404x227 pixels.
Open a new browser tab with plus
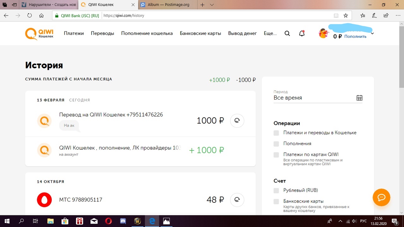pyautogui.click(x=203, y=5)
